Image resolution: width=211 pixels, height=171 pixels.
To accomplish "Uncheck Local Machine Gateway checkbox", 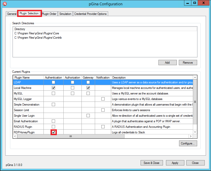I will [x=88, y=88].
